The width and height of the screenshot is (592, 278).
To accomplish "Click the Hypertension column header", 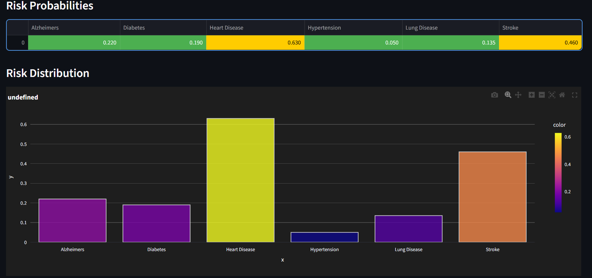I will (x=353, y=28).
